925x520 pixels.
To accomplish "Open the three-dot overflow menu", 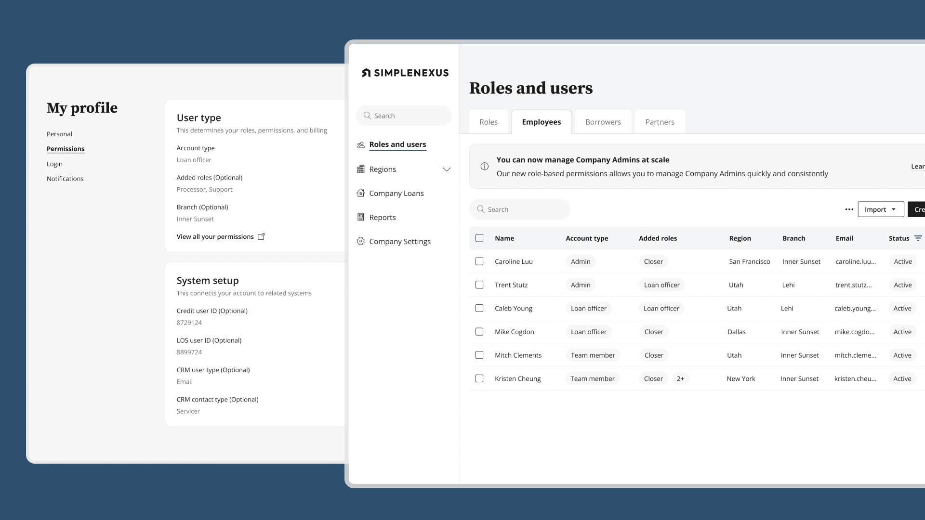I will tap(849, 209).
